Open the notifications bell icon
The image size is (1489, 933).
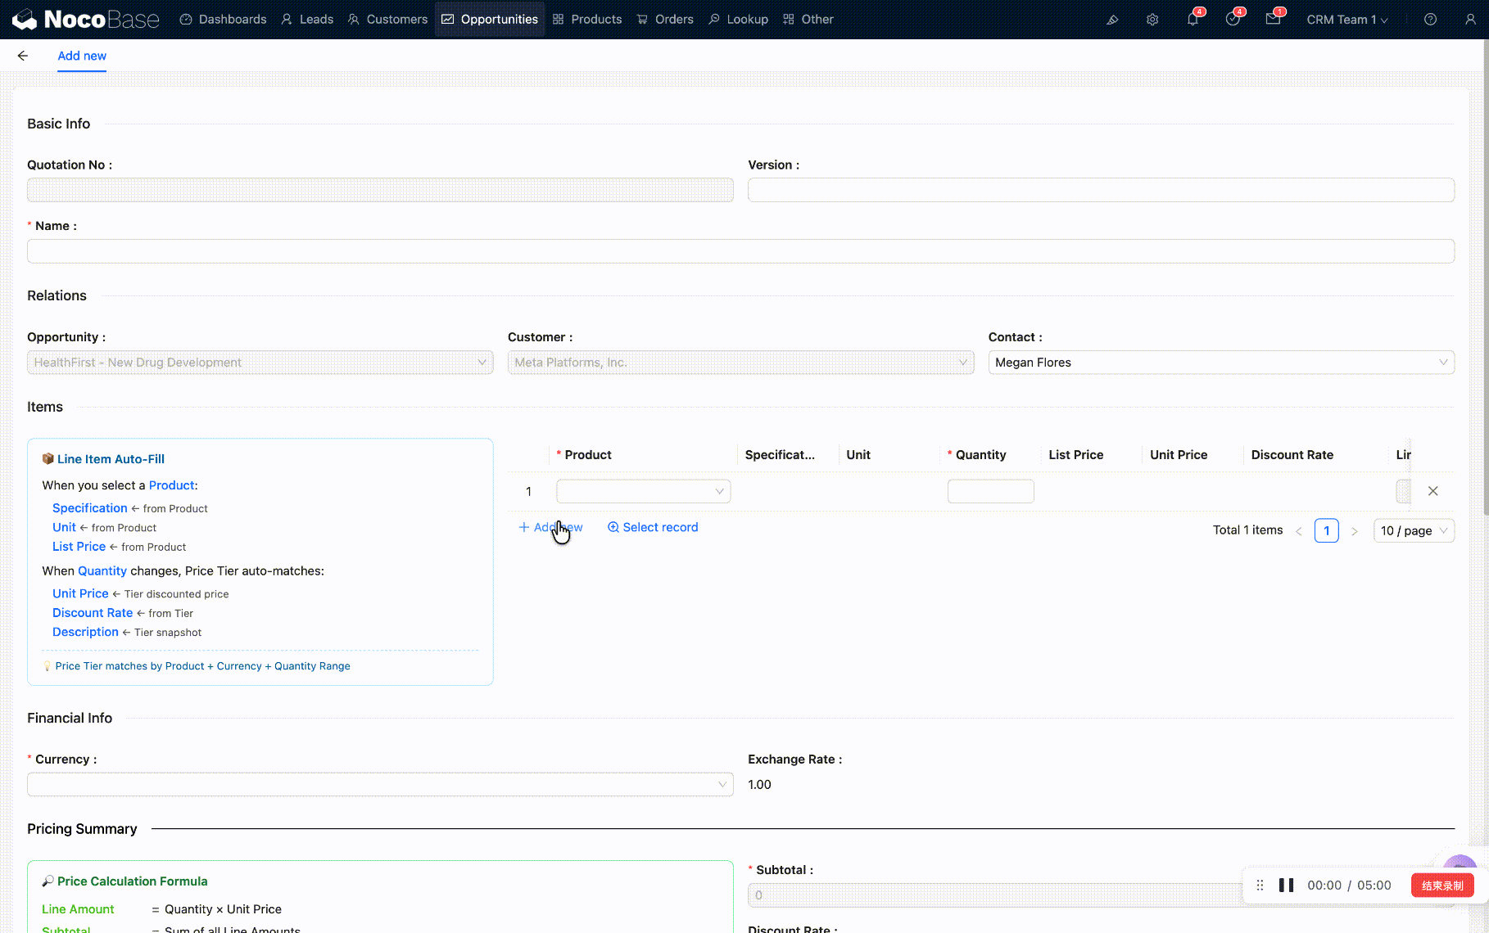click(x=1193, y=20)
